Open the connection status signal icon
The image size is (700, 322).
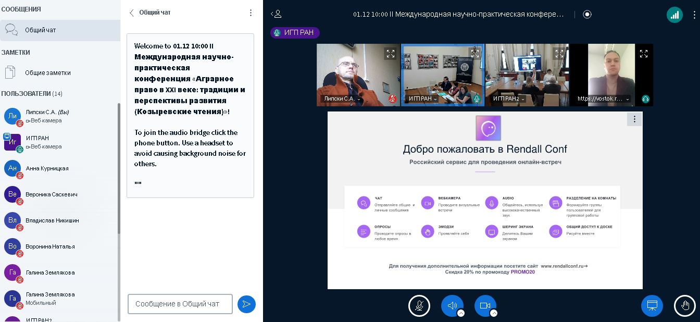click(x=674, y=14)
